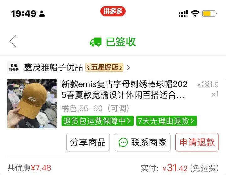The width and height of the screenshot is (226, 178).
Task: Tap the WeChat chat bubble icon
Action: (123, 142)
